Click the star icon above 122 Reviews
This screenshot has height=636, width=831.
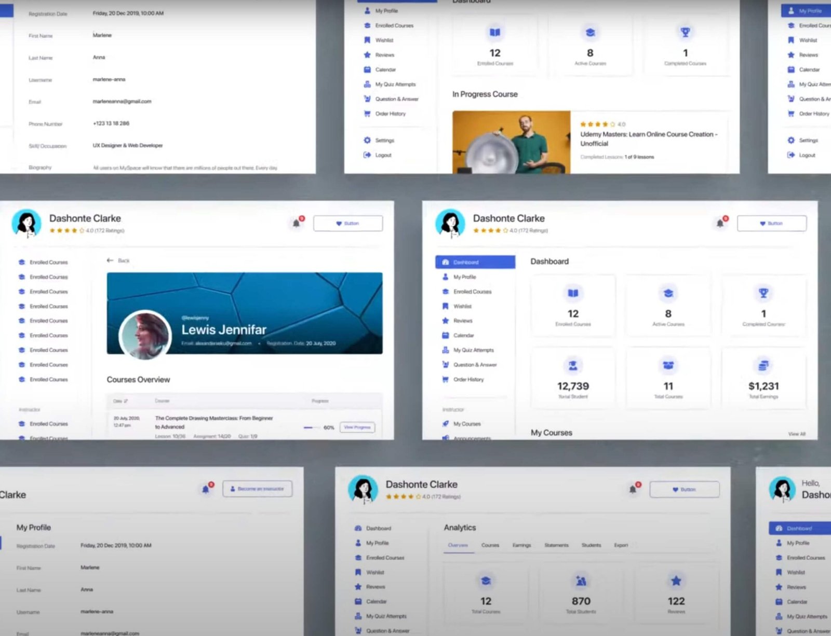point(676,581)
